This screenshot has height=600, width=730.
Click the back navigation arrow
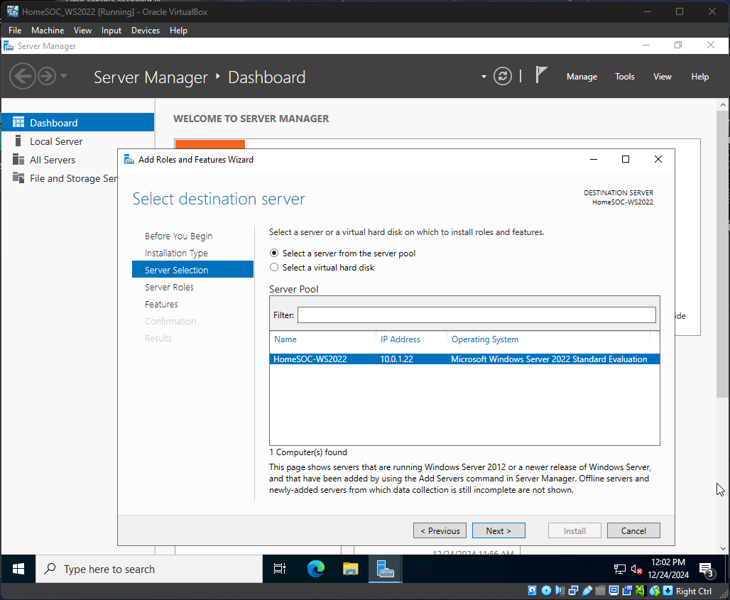pos(22,76)
